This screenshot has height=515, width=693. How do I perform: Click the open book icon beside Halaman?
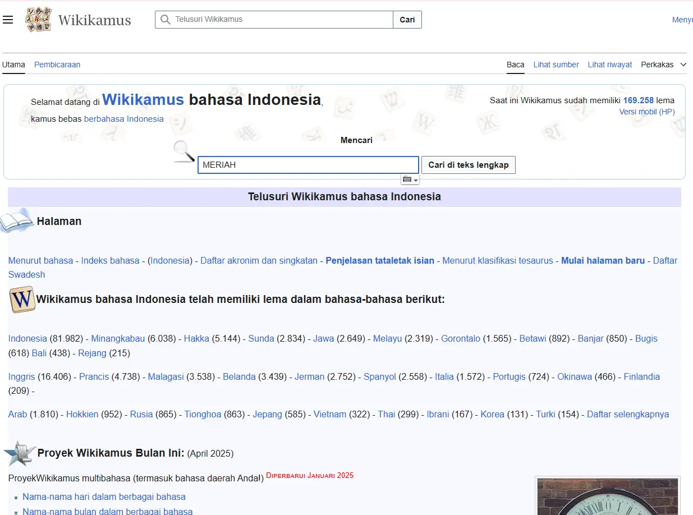tap(17, 221)
